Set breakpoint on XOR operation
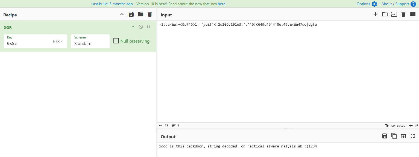The width and height of the screenshot is (419, 157). click(148, 27)
